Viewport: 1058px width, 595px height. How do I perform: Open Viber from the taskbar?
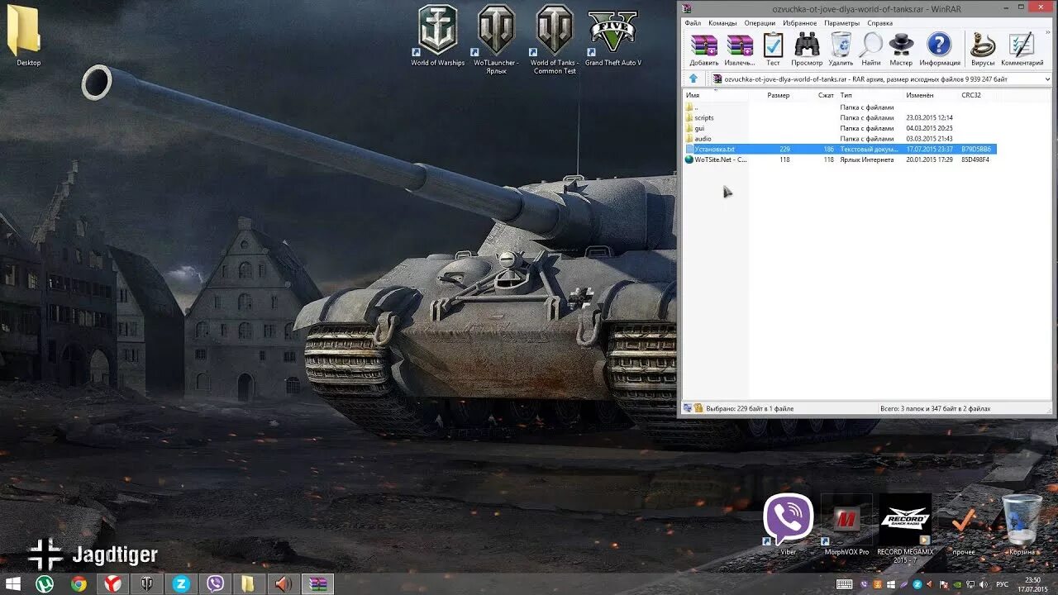216,584
